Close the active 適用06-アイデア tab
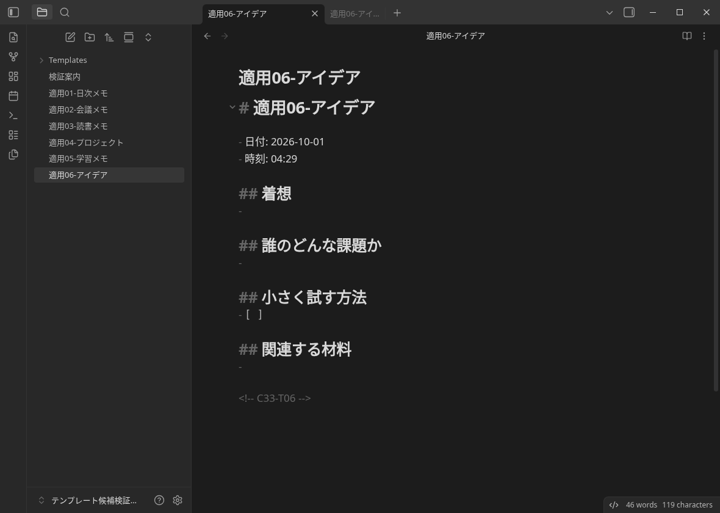Screen dimensions: 720x513 [x=314, y=13]
